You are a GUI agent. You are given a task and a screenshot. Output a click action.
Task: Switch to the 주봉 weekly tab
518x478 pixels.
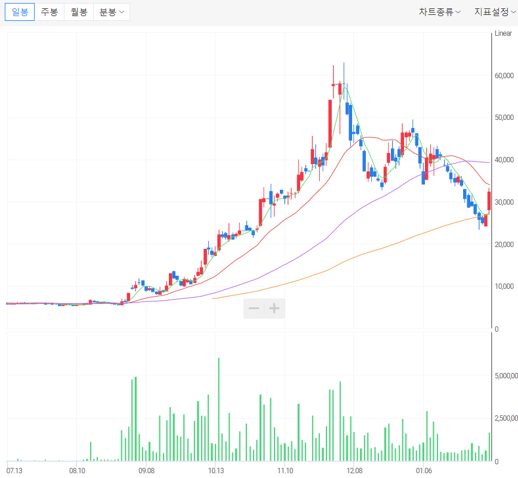tap(49, 12)
